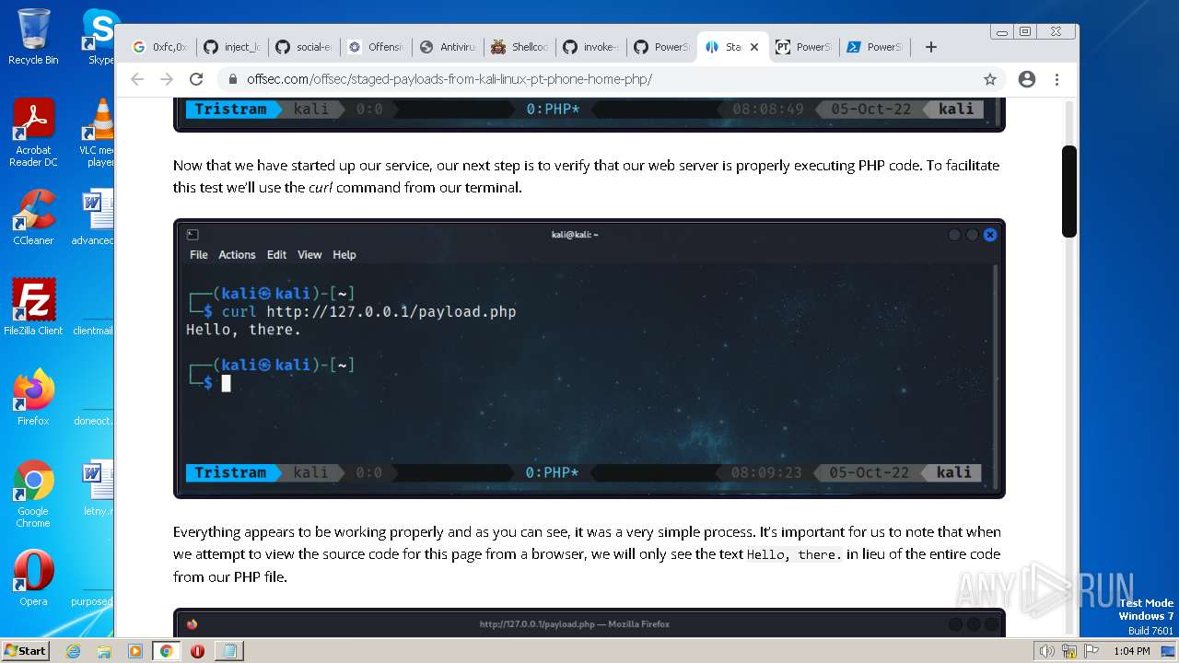Switch to the Shellcod tab
Screen dimensions: 1179x663
point(519,47)
